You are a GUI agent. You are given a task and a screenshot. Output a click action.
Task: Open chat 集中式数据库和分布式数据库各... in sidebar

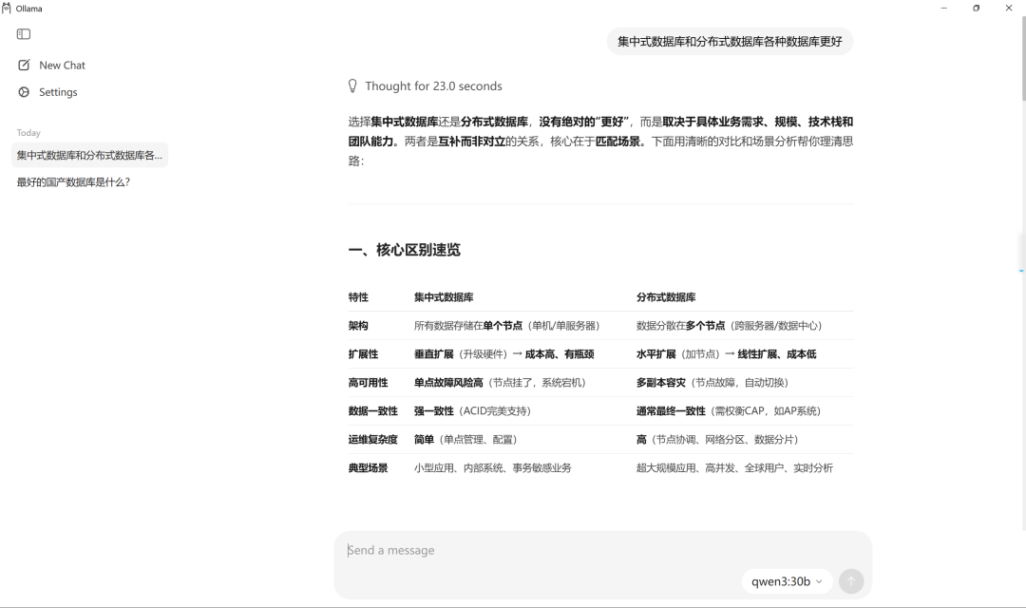(x=89, y=155)
